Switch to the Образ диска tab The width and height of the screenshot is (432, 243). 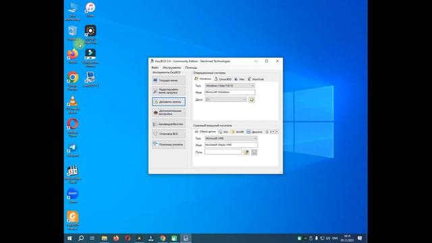(x=205, y=132)
